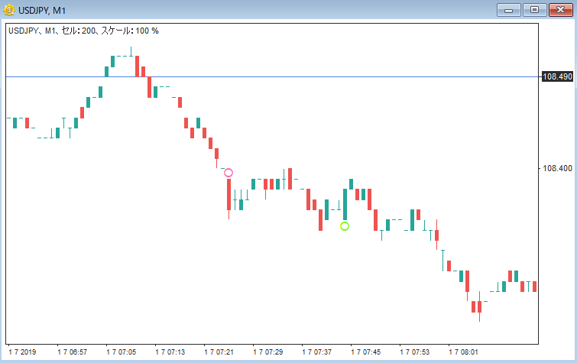Minimize the USDJPY chart window
The height and width of the screenshot is (363, 577).
click(508, 9)
